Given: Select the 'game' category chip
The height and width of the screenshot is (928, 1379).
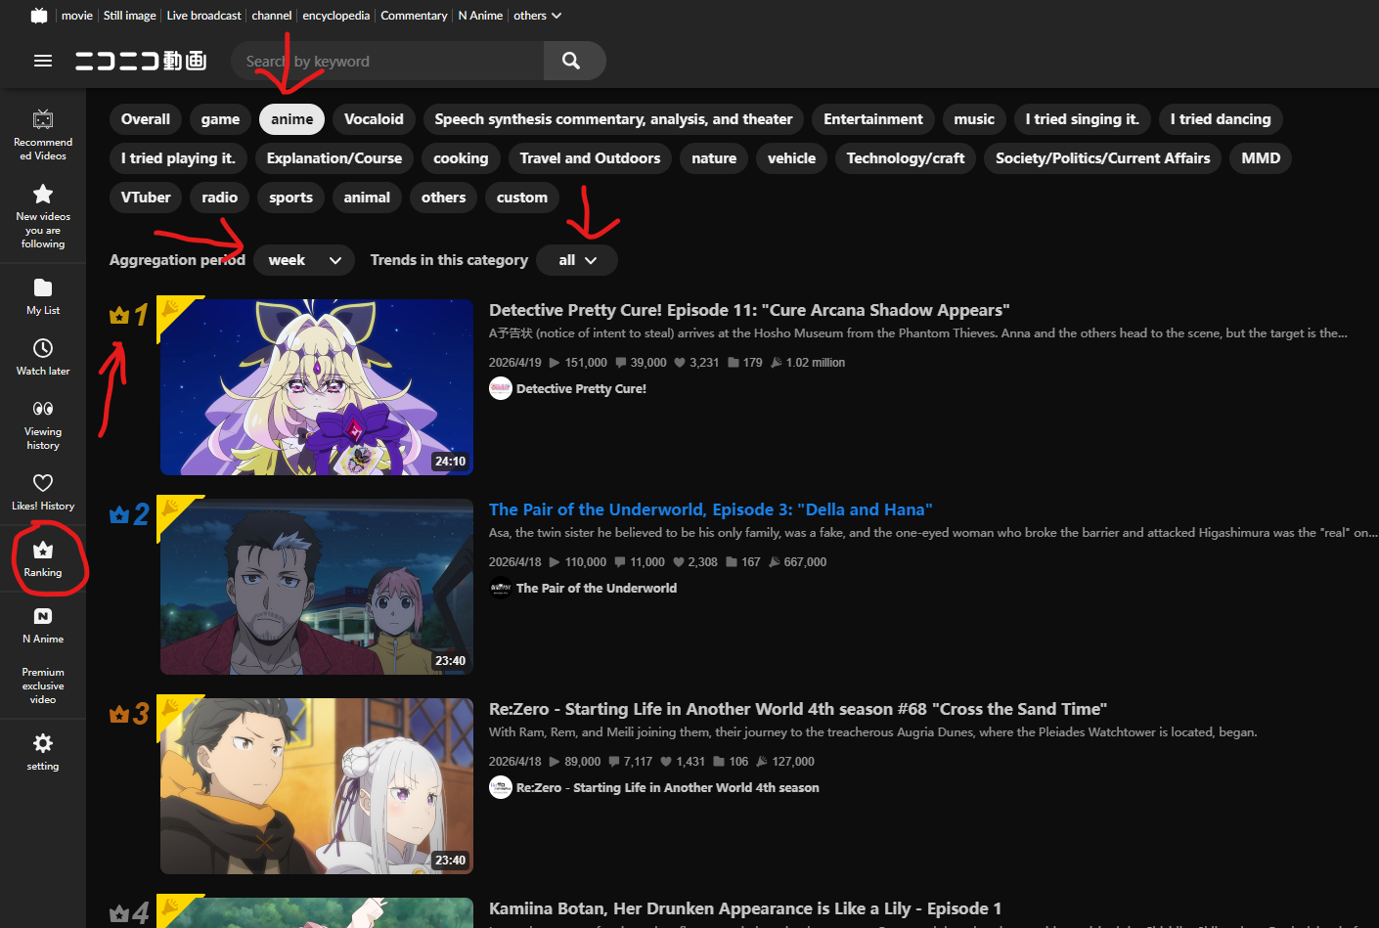Looking at the screenshot, I should click(x=220, y=119).
